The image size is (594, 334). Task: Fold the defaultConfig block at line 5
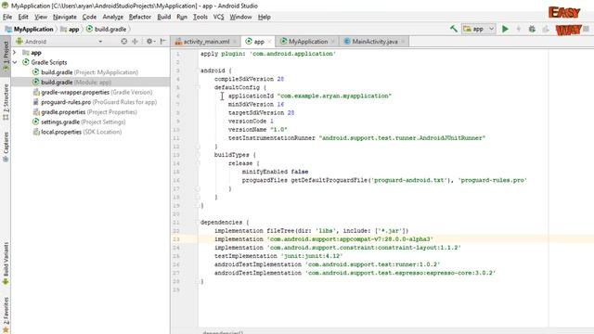pyautogui.click(x=198, y=87)
